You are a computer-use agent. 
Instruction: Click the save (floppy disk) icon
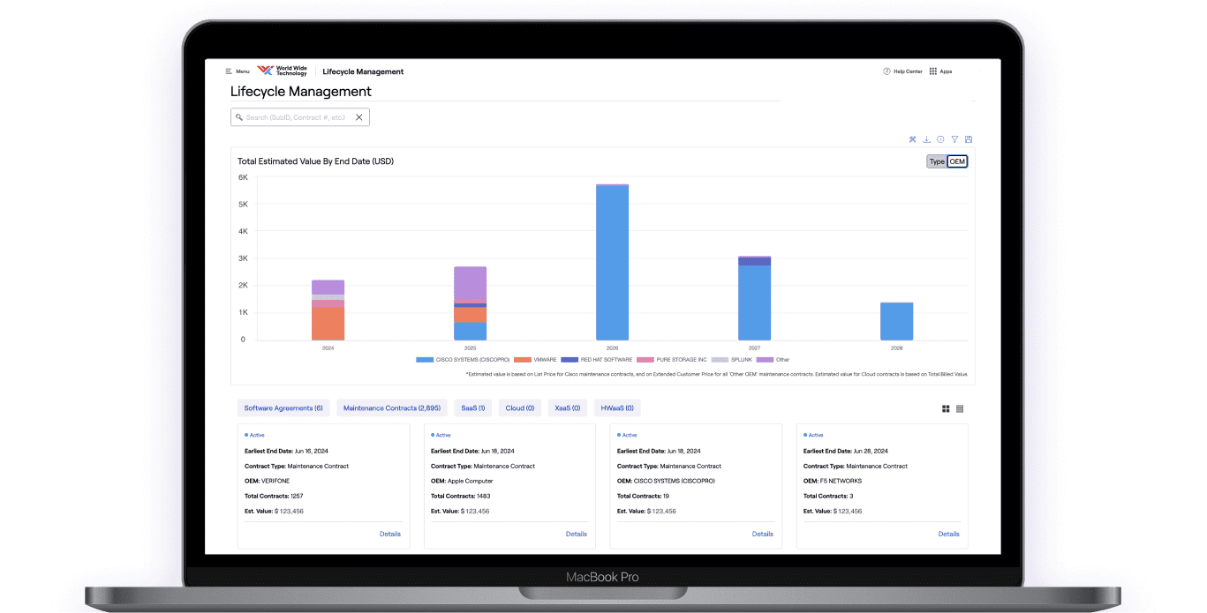[x=969, y=139]
